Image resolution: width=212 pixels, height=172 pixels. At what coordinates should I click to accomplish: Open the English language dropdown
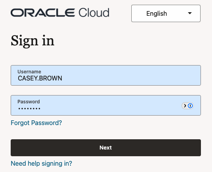[x=166, y=13]
